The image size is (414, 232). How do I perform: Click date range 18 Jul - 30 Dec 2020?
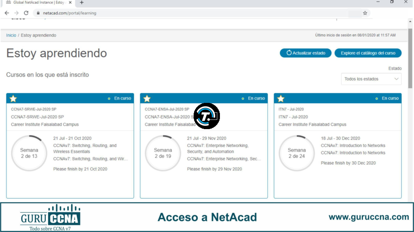340,138
